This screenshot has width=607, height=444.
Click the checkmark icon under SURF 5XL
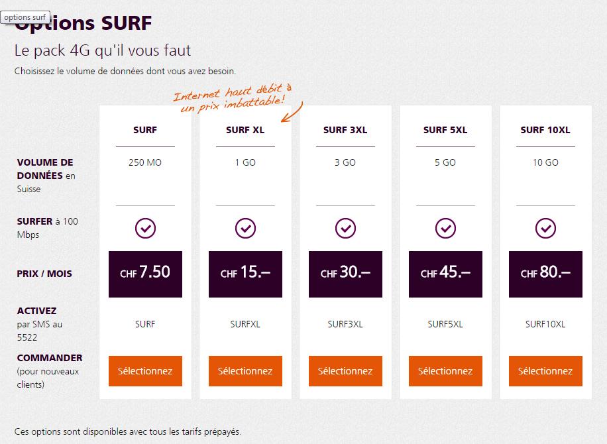click(445, 228)
